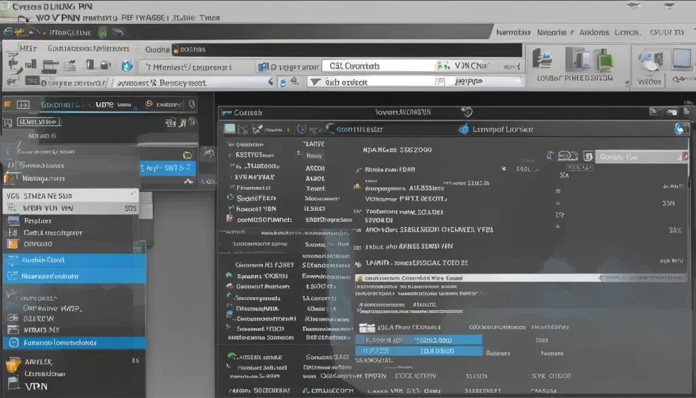Click the globe icon in the dark top bar
The height and width of the screenshot is (398, 696).
pos(8,32)
